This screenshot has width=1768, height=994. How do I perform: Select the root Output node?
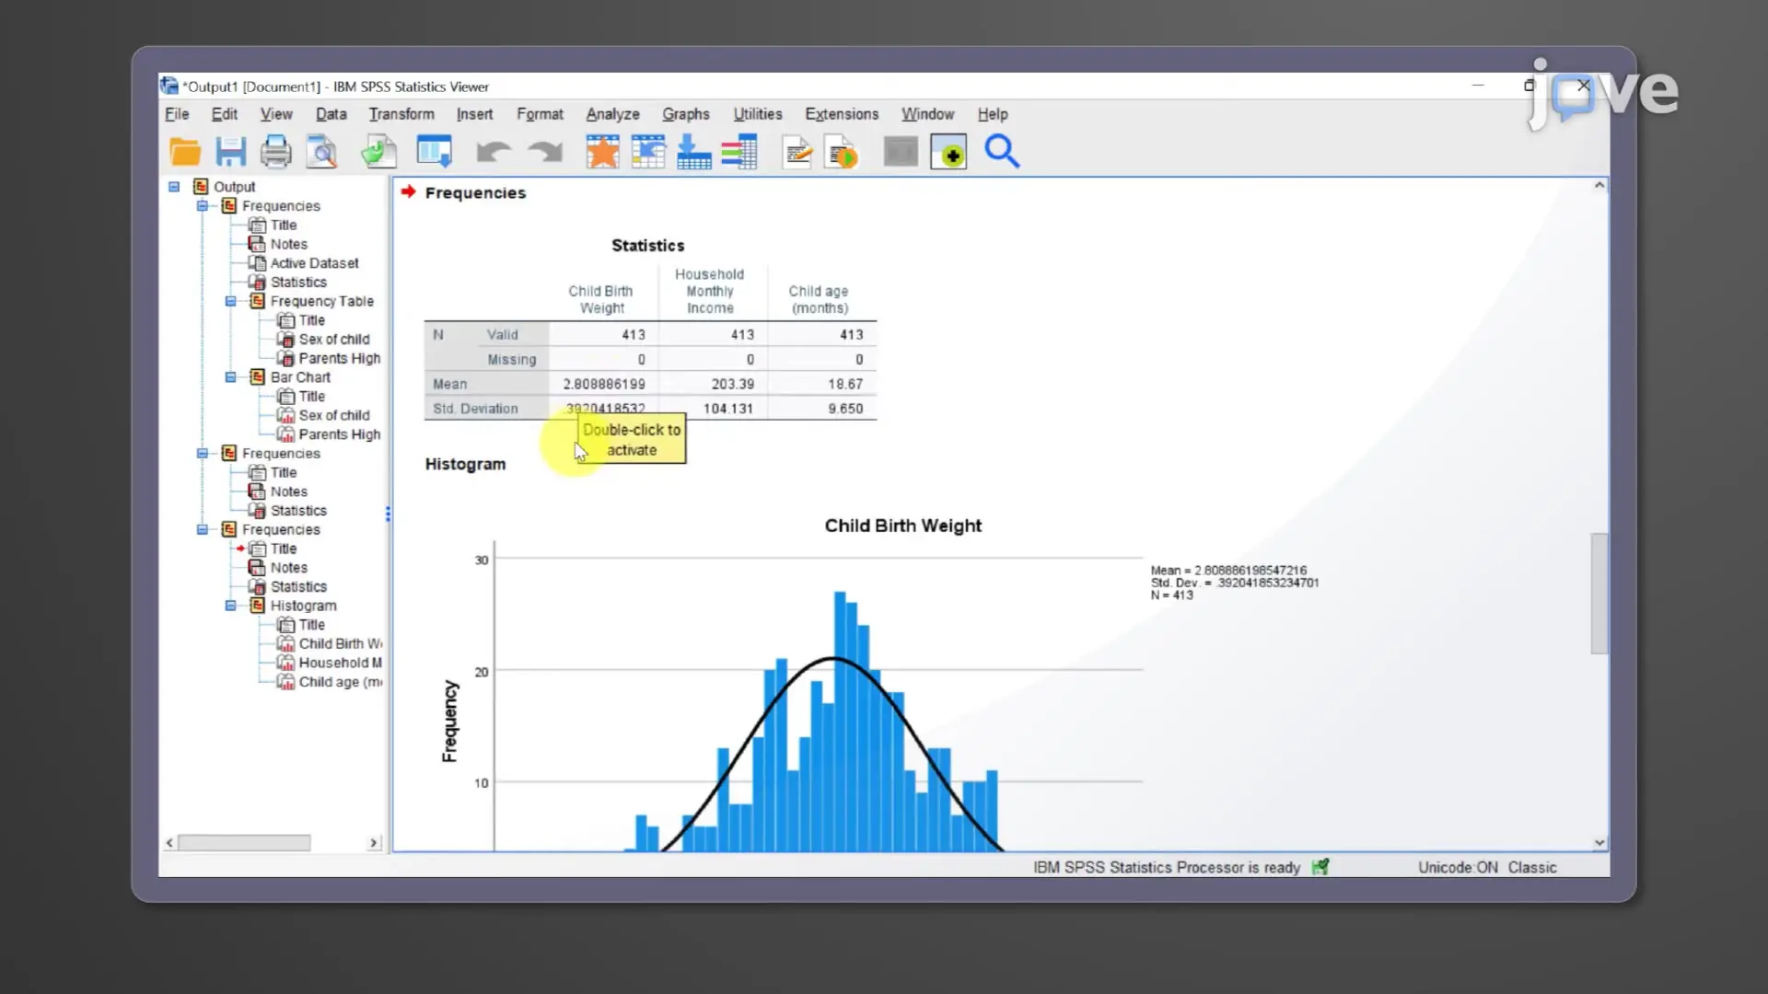pos(234,187)
